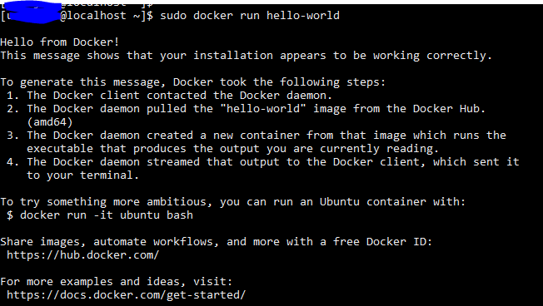Click the docs.docker.com/get-started URL
543x306 pixels.
coord(127,295)
